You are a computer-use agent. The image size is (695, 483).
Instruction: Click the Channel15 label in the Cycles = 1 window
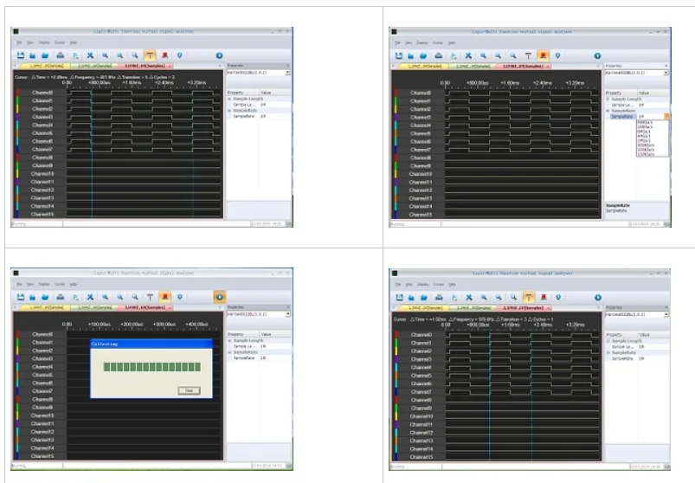(422, 457)
